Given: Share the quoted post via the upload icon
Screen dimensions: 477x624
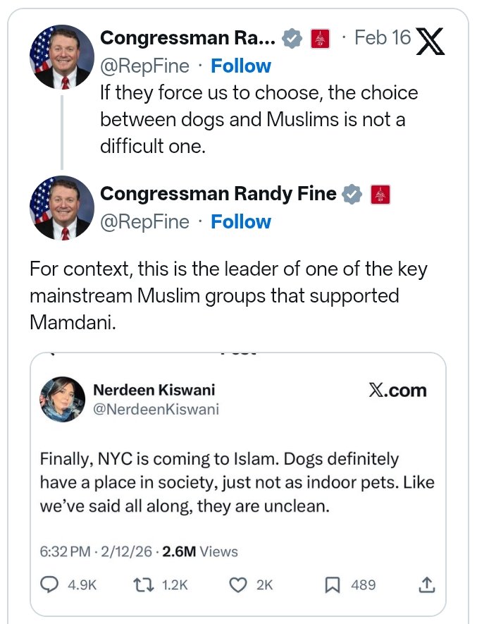Looking at the screenshot, I should point(427,585).
